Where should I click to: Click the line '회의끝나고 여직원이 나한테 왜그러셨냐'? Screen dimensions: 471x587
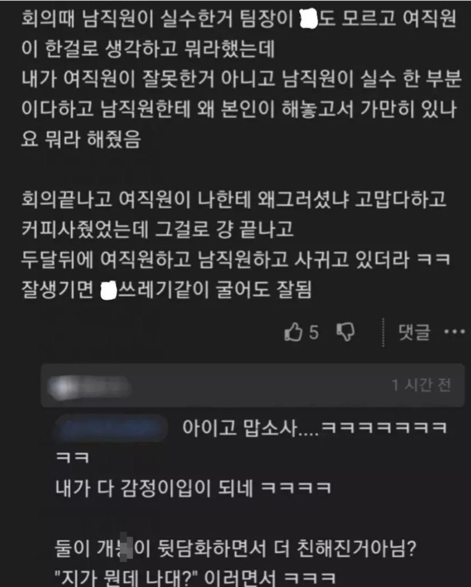point(234,199)
